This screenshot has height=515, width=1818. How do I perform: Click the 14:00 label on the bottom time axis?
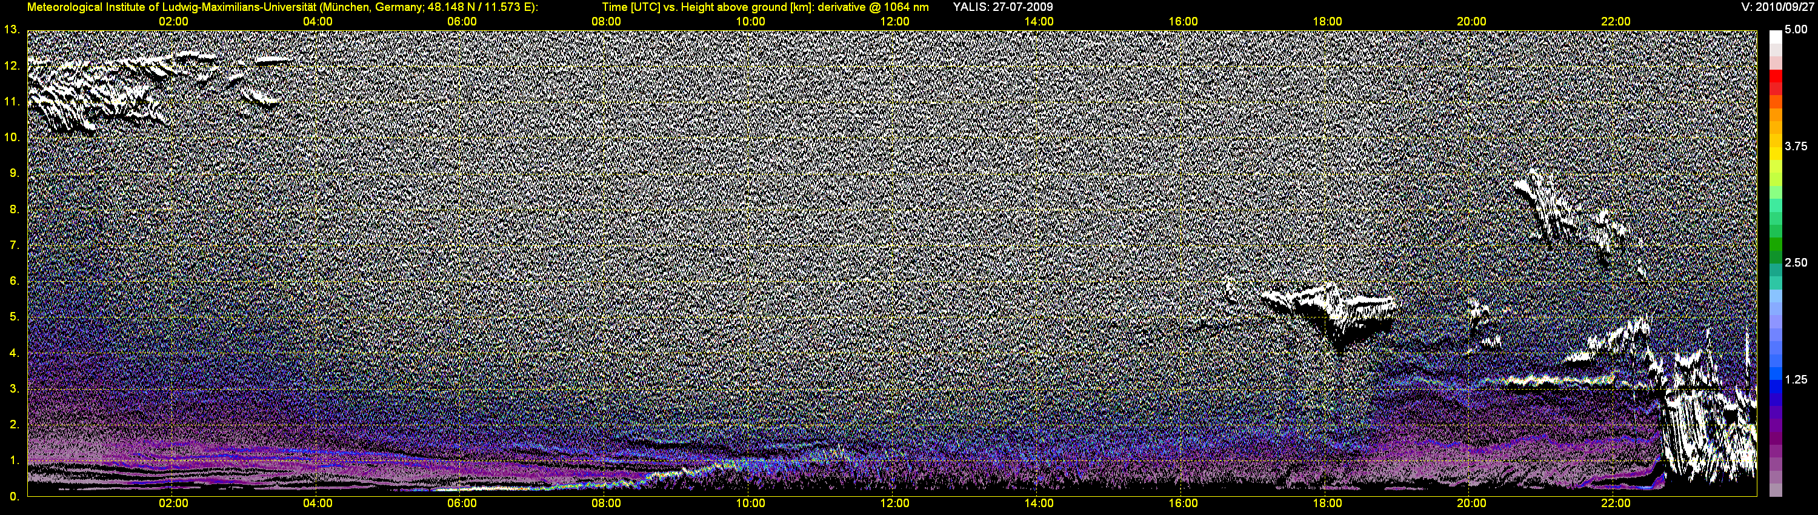click(x=1039, y=503)
